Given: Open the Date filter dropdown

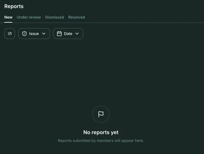Looking at the screenshot, I should (68, 33).
